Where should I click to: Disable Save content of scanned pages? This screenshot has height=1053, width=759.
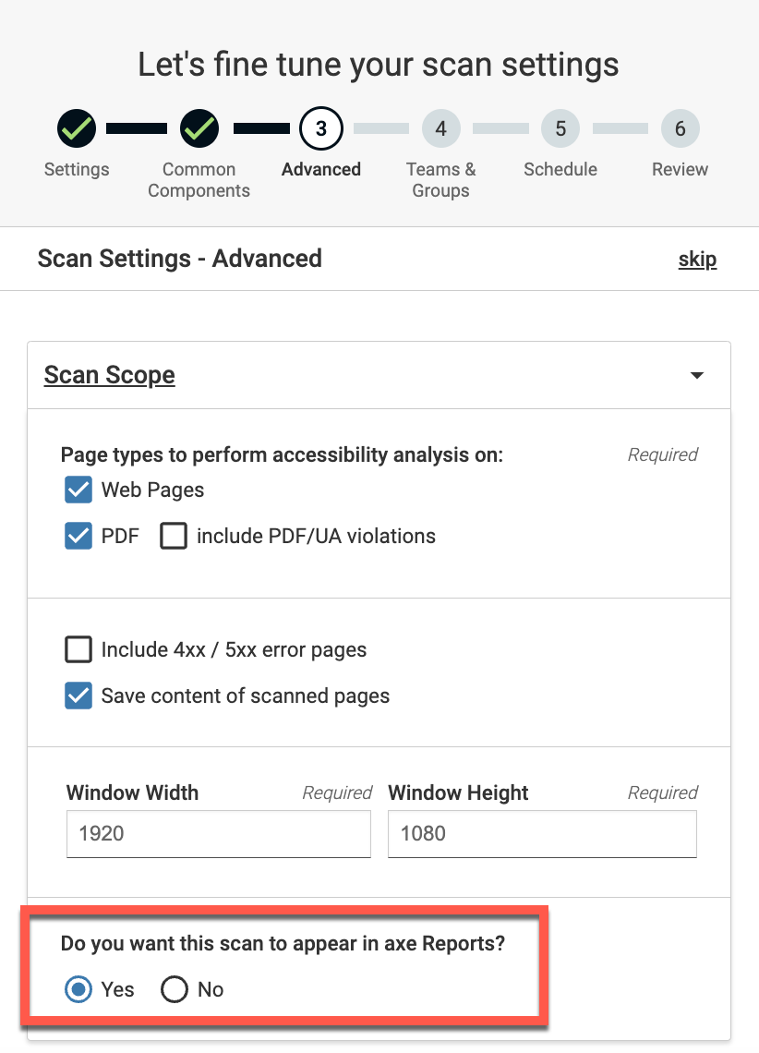click(x=78, y=696)
